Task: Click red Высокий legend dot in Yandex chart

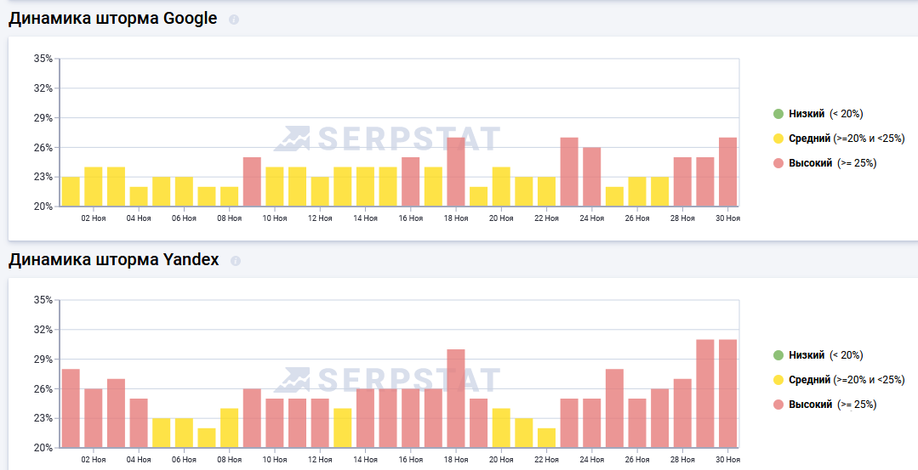Action: coord(778,405)
